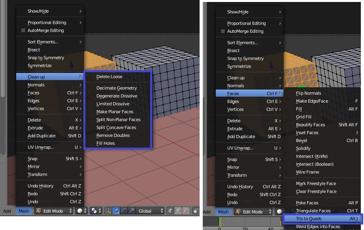Viewport: 364px width, 230px height.
Task: Select Triangulate Faces in Faces submenu
Action: (323, 211)
